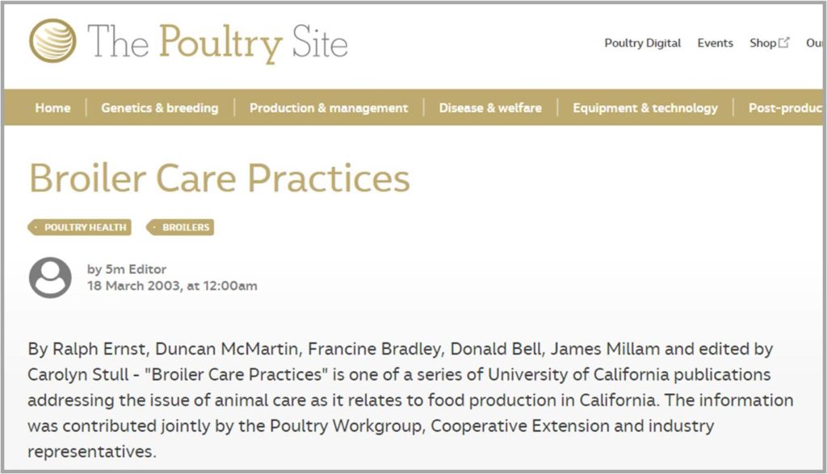Click the partially visible Our link
This screenshot has width=827, height=474.
814,44
